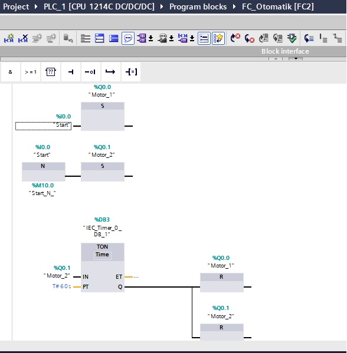Insert an AND box from favorites

point(11,72)
